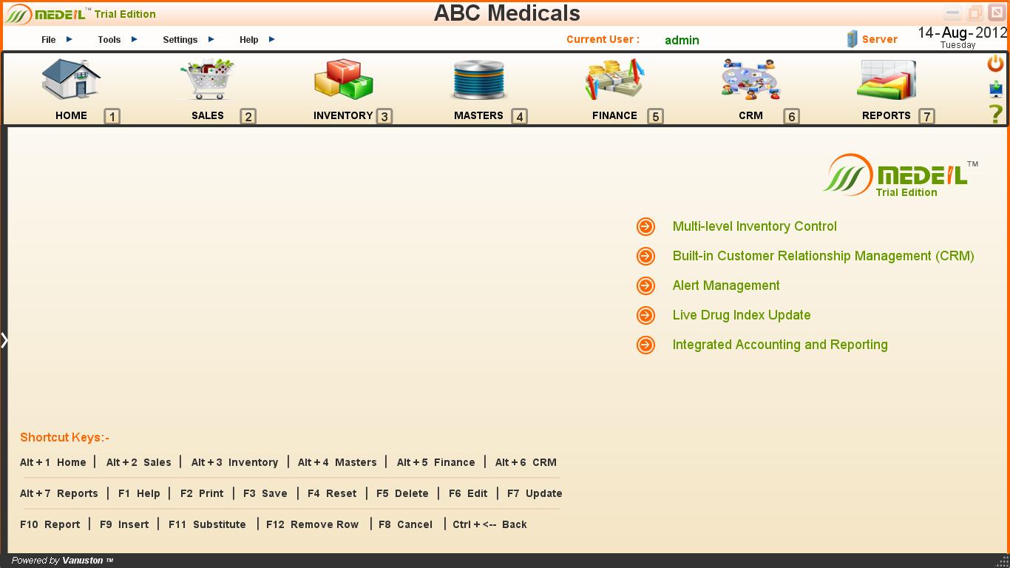
Task: Click the 'F12 Remove Row' shortcut text
Action: [x=313, y=524]
